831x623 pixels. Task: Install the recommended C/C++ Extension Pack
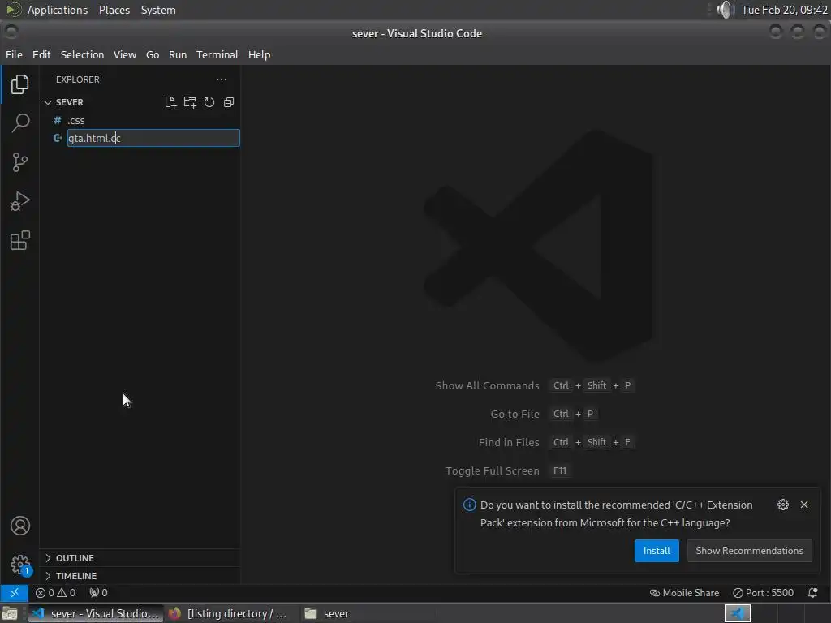click(x=657, y=551)
